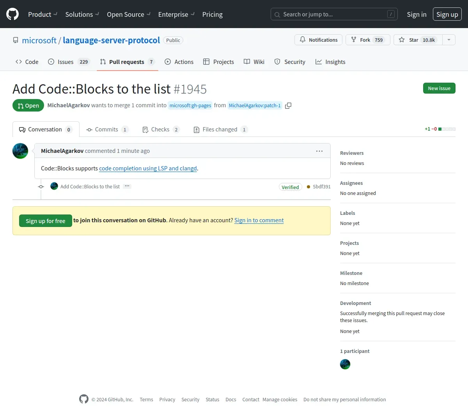Image resolution: width=468 pixels, height=420 pixels.
Task: Open the language-server-protocol repository link
Action: 111,40
